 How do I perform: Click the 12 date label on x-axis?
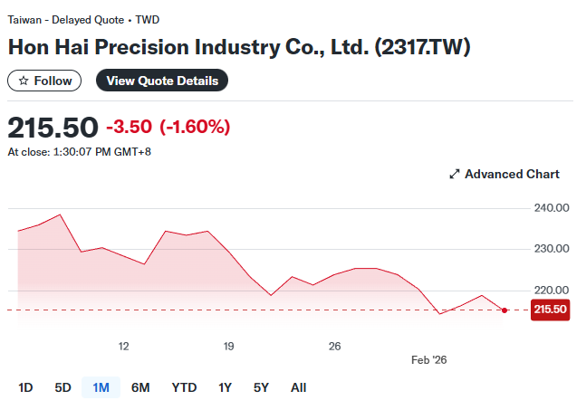[x=123, y=346]
